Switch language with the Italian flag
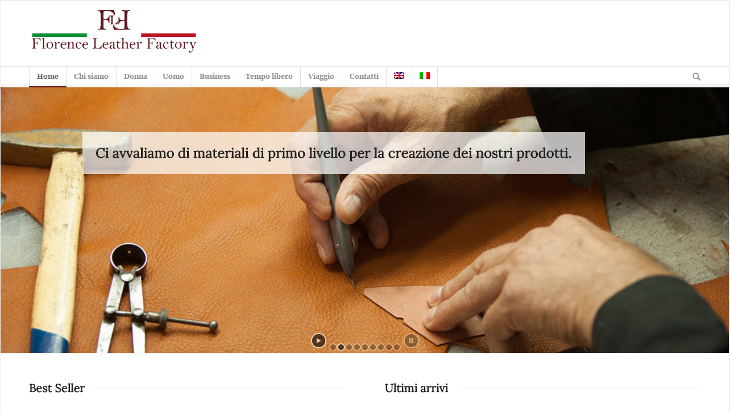This screenshot has width=730, height=413. point(425,76)
